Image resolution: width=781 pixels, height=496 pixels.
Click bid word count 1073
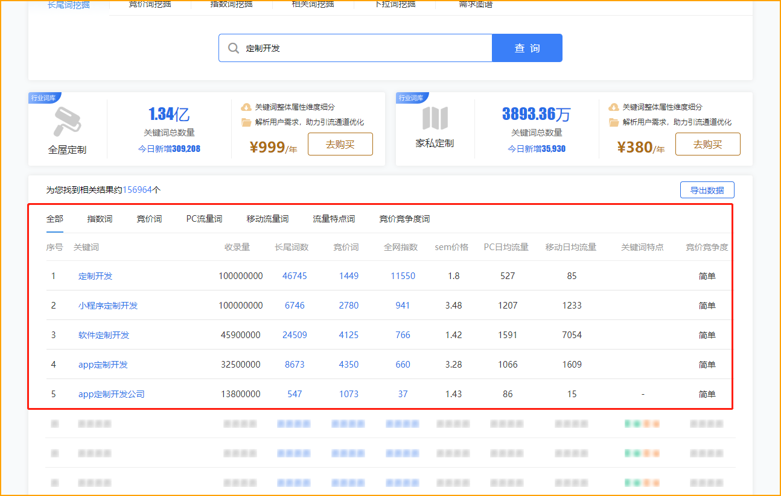tap(349, 394)
